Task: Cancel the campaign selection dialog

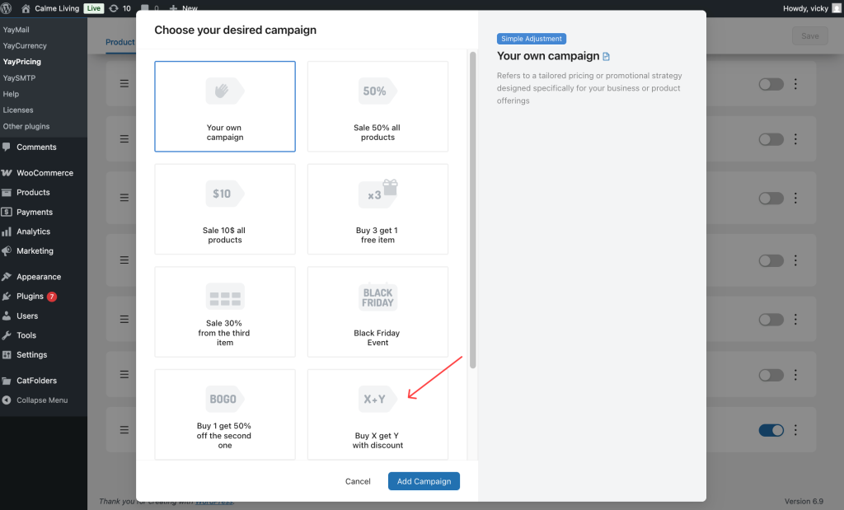Action: pos(358,481)
